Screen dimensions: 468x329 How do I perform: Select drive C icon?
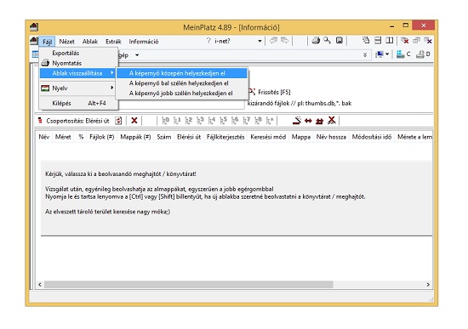coord(403,54)
